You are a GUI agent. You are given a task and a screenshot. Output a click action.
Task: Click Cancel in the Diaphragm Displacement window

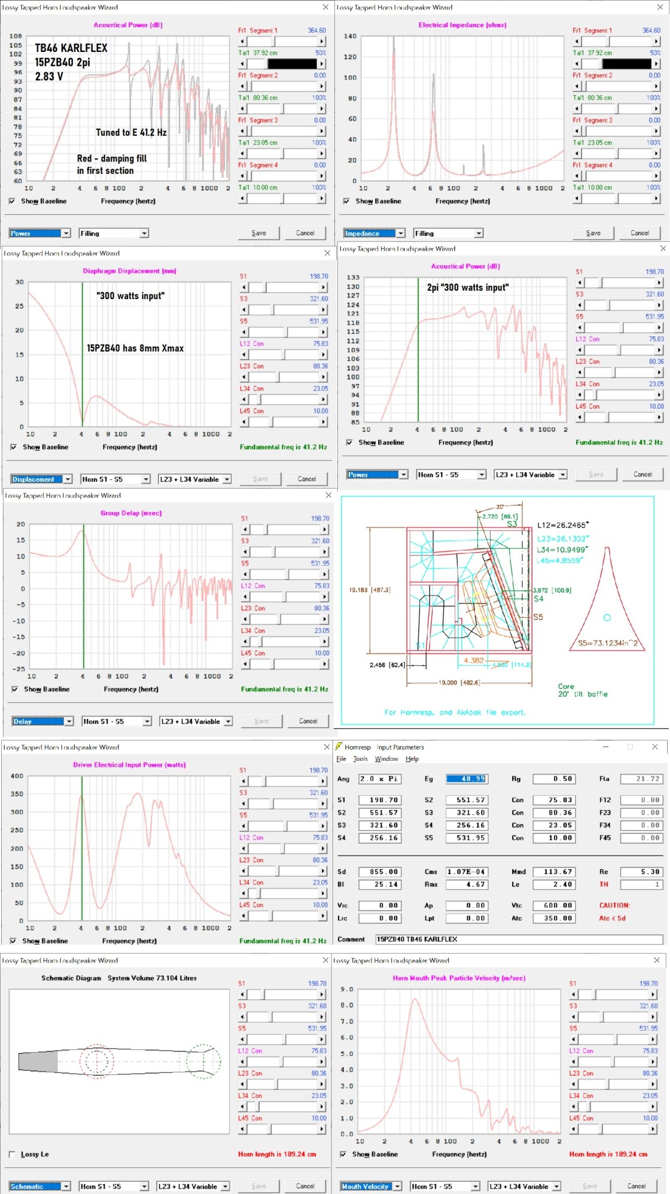click(x=307, y=479)
